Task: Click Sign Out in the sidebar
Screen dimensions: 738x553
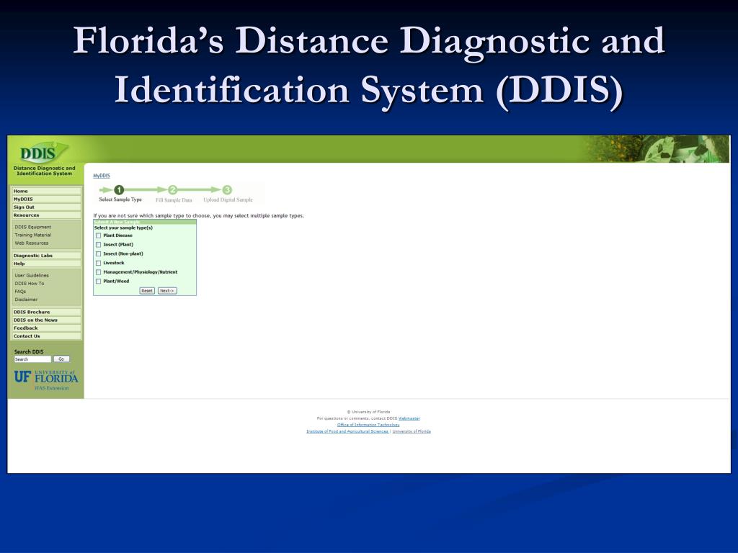Action: [x=46, y=207]
